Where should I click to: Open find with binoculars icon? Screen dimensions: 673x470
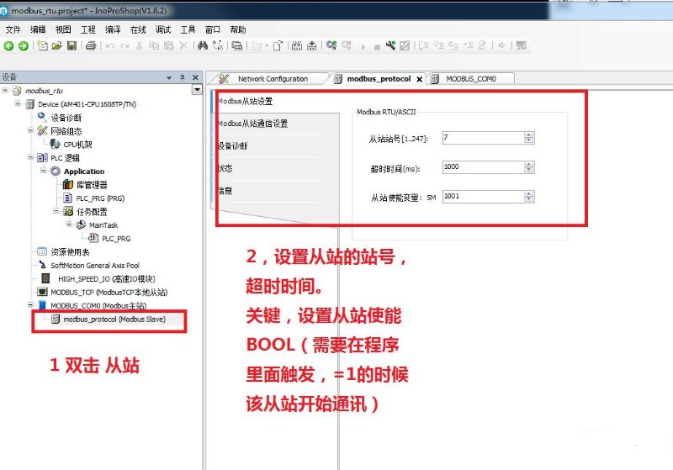(203, 45)
